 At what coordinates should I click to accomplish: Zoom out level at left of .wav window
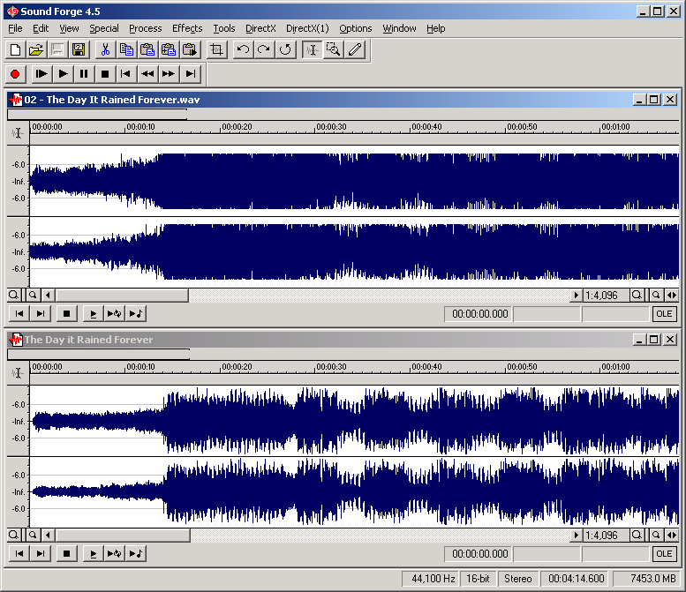(33, 296)
